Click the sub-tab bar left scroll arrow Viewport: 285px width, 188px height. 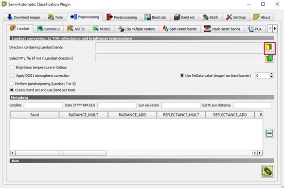click(270, 29)
